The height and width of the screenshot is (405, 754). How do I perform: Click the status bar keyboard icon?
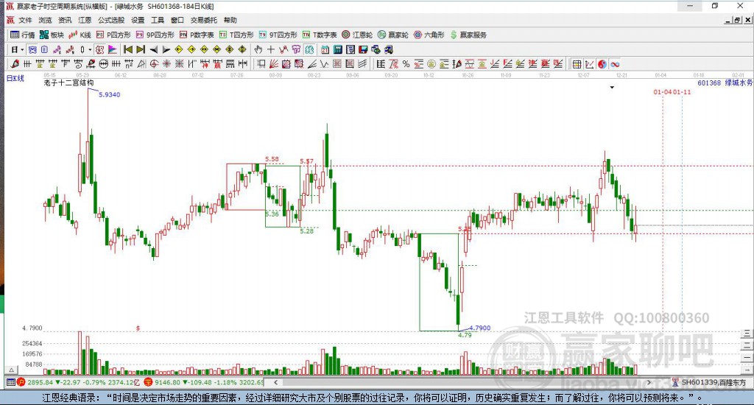pyautogui.click(x=10, y=382)
